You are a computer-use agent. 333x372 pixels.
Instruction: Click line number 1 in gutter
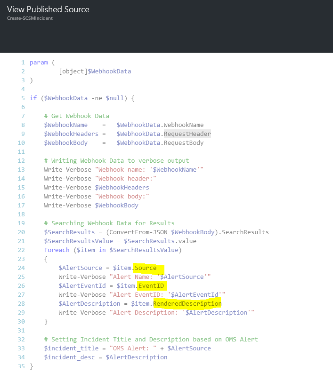point(22,63)
